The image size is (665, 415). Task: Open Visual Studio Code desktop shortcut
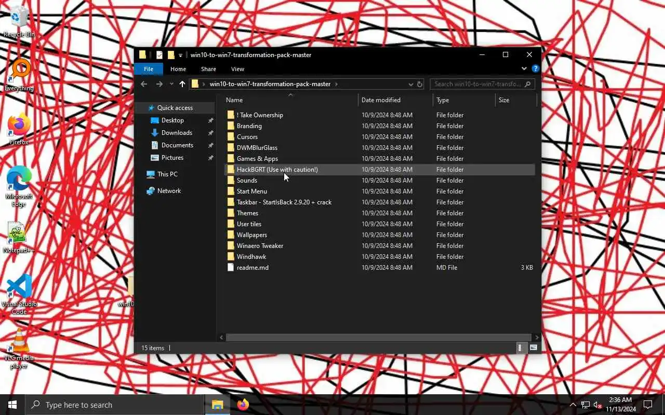pyautogui.click(x=19, y=294)
